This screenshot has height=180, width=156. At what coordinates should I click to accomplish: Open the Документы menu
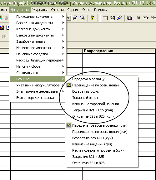click(20, 10)
